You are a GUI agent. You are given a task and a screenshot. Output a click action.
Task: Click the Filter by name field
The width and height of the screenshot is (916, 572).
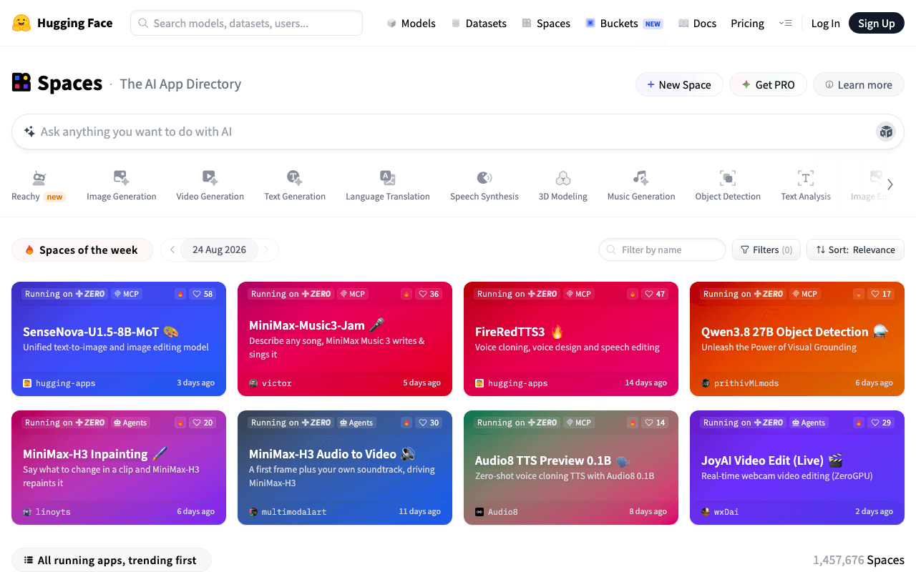(x=662, y=250)
